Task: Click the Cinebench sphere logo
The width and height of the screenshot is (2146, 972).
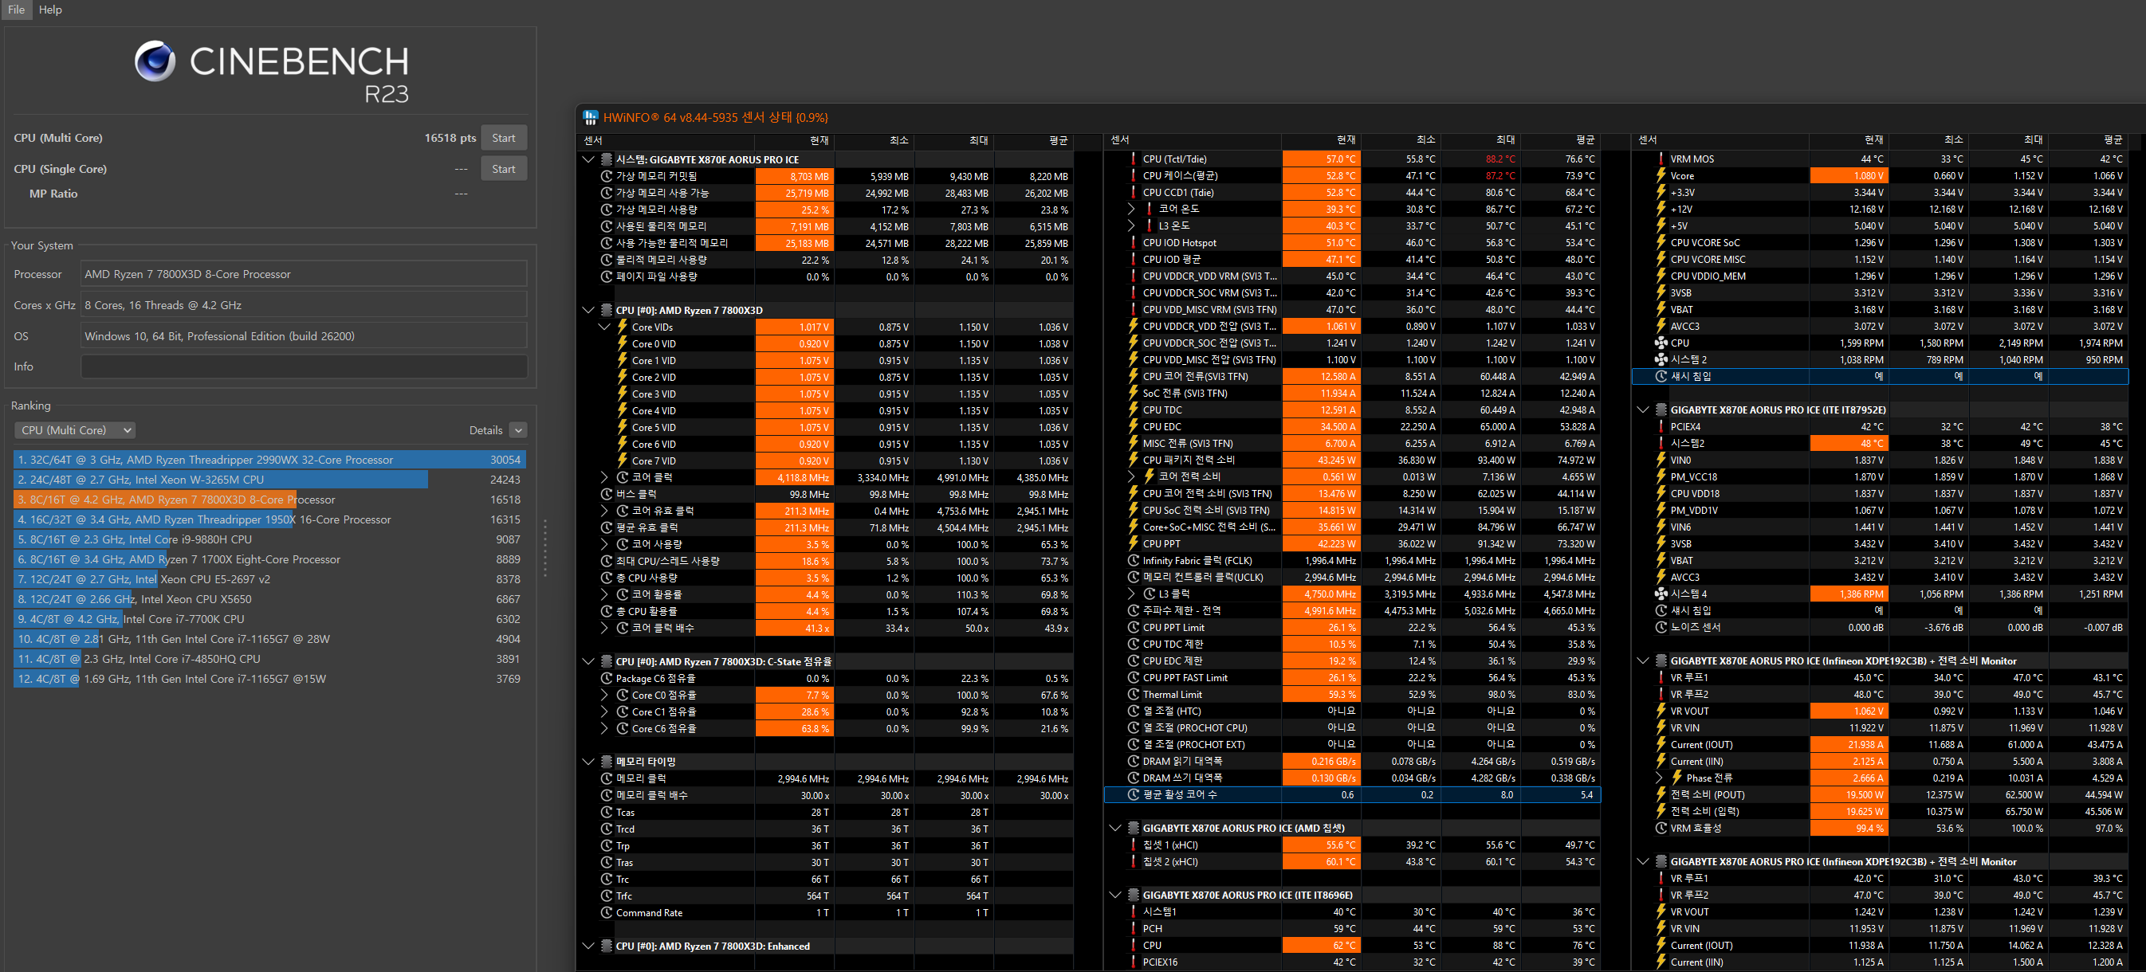Action: (x=155, y=61)
